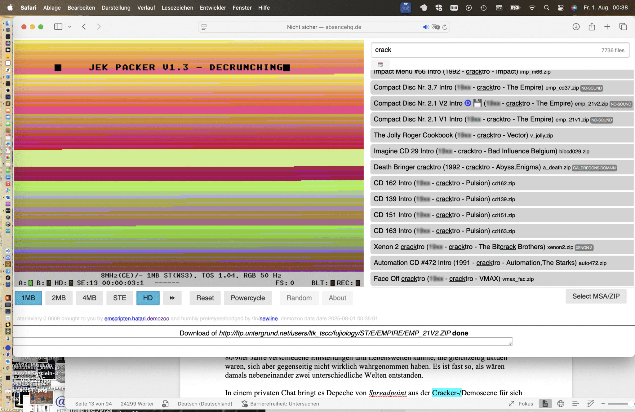Follow the hatari link
Image resolution: width=635 pixels, height=412 pixels.
pos(139,318)
